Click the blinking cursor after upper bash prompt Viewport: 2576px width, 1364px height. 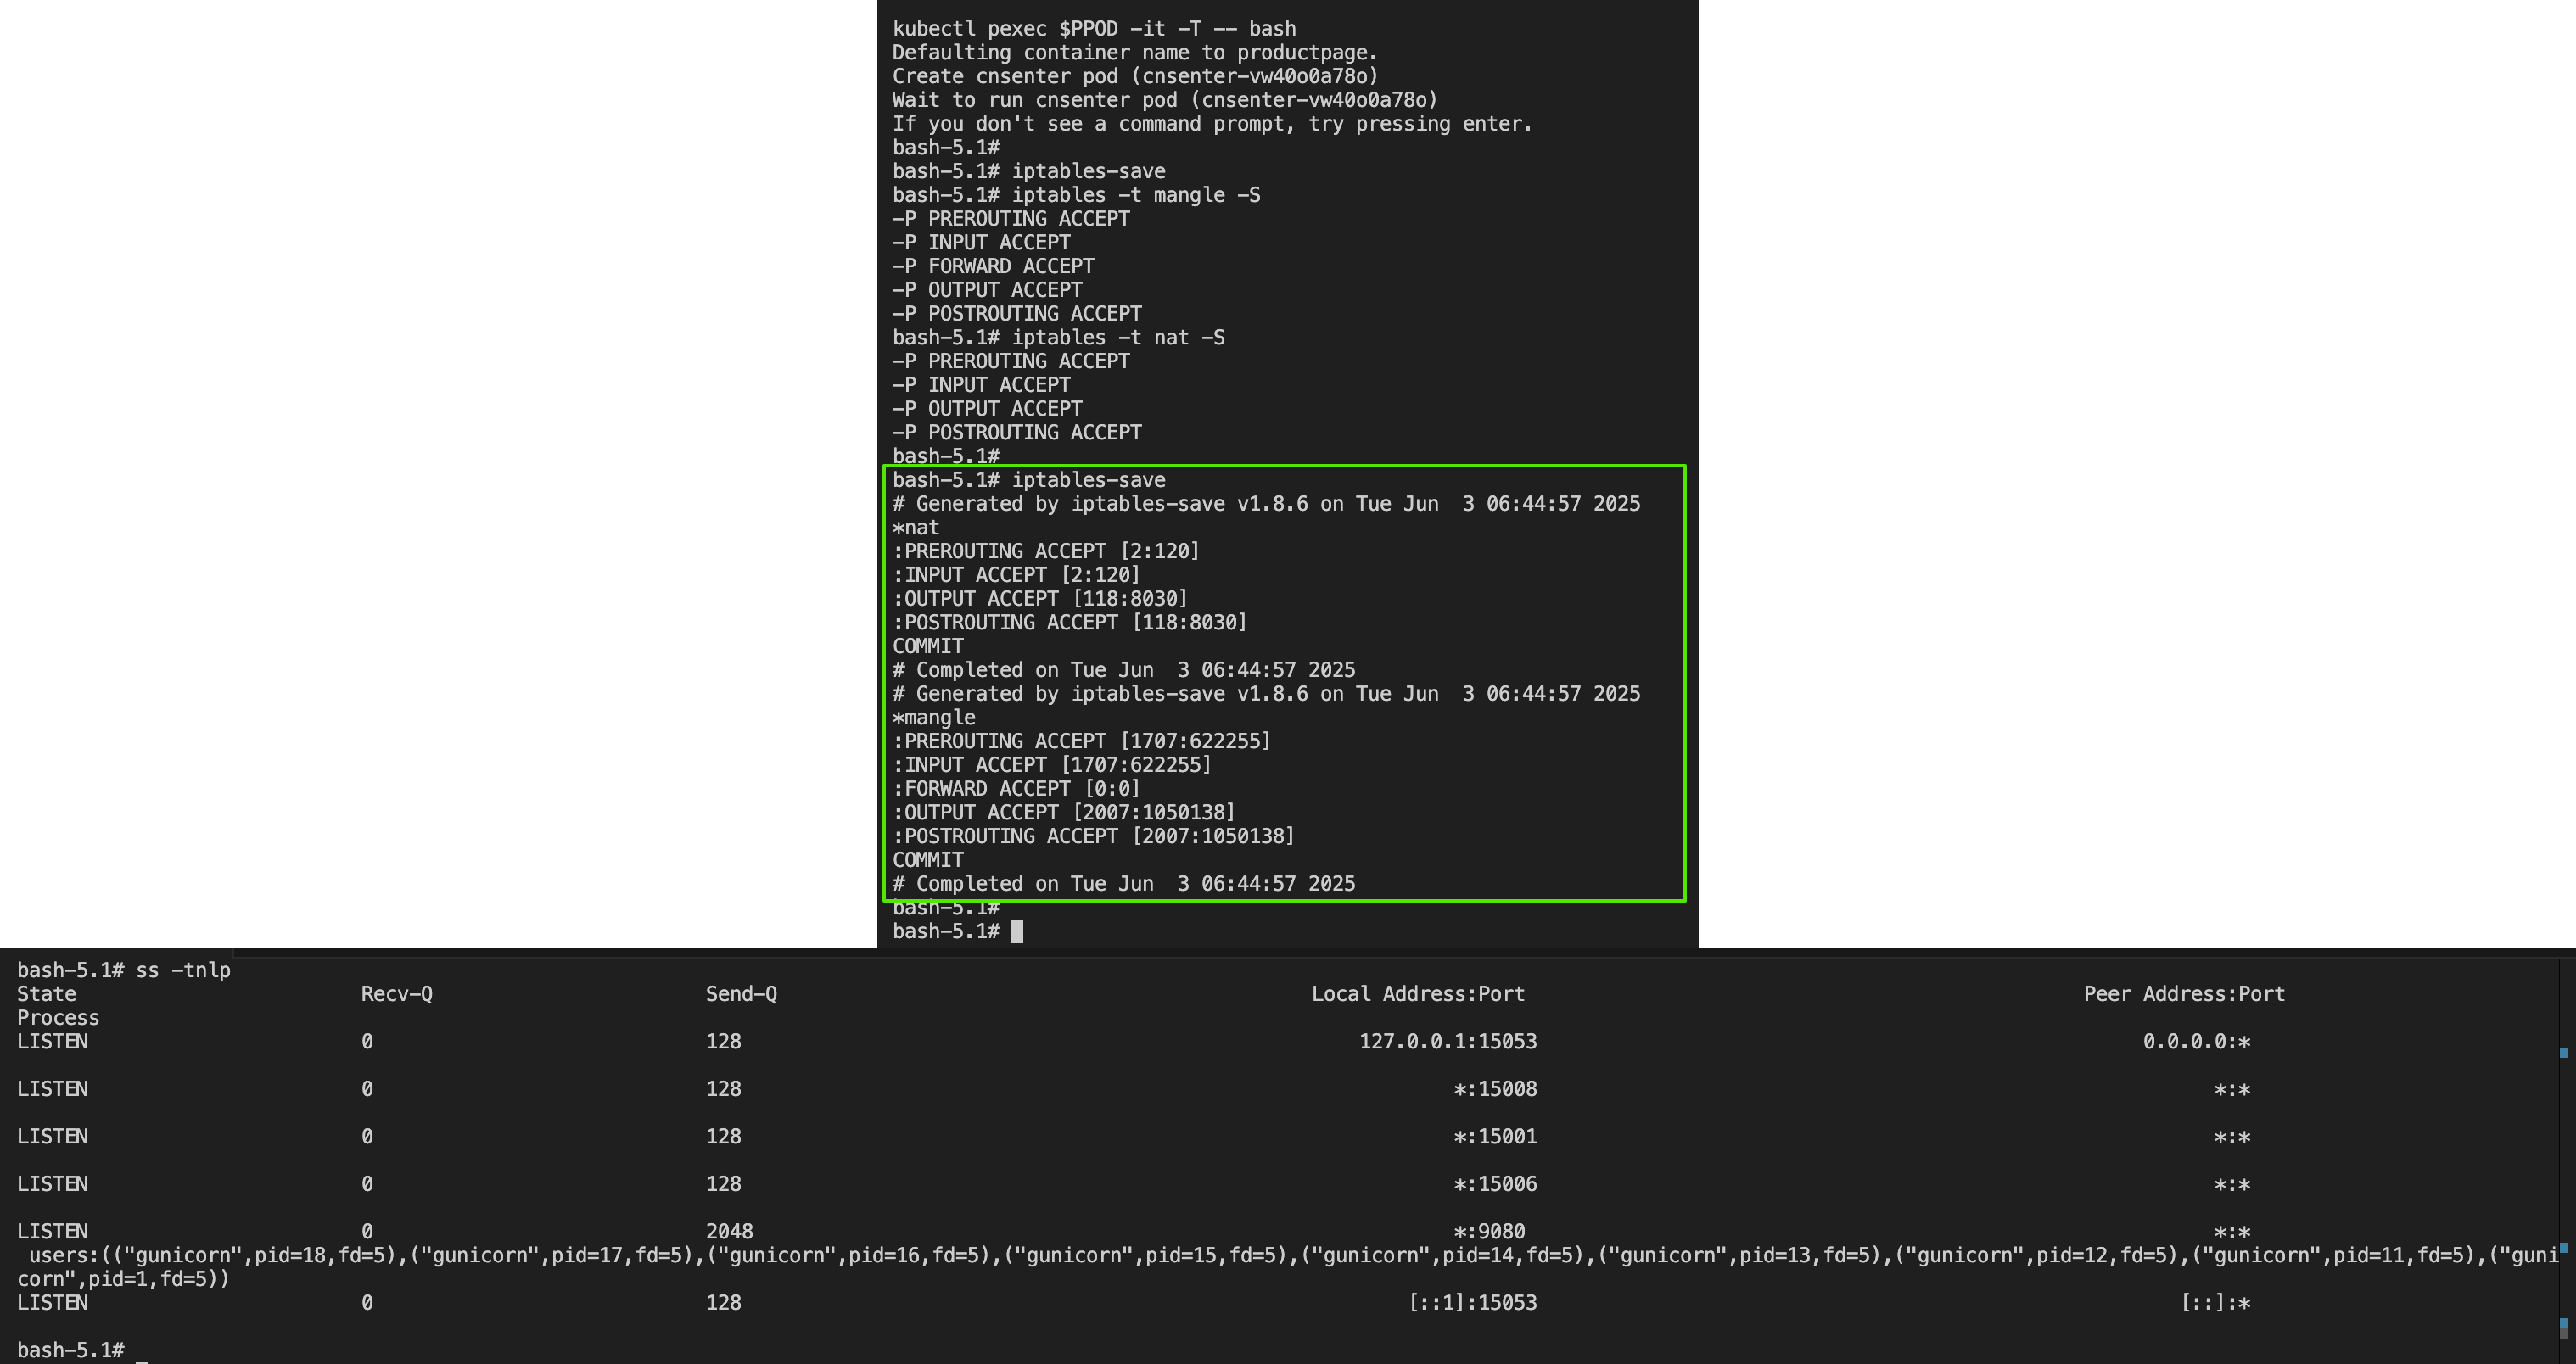coord(1017,931)
